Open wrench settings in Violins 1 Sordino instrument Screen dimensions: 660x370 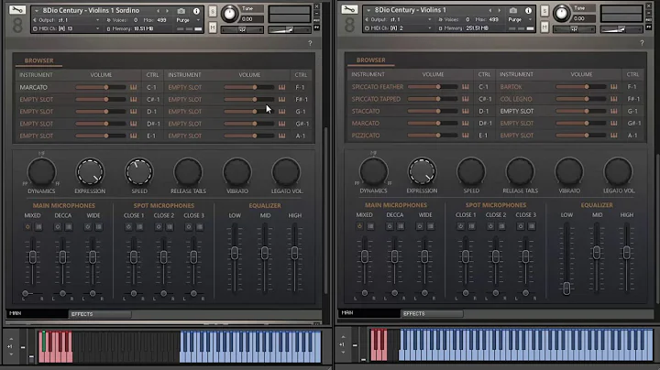[17, 10]
